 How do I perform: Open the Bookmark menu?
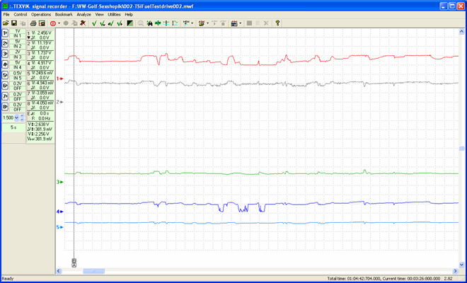64,14
